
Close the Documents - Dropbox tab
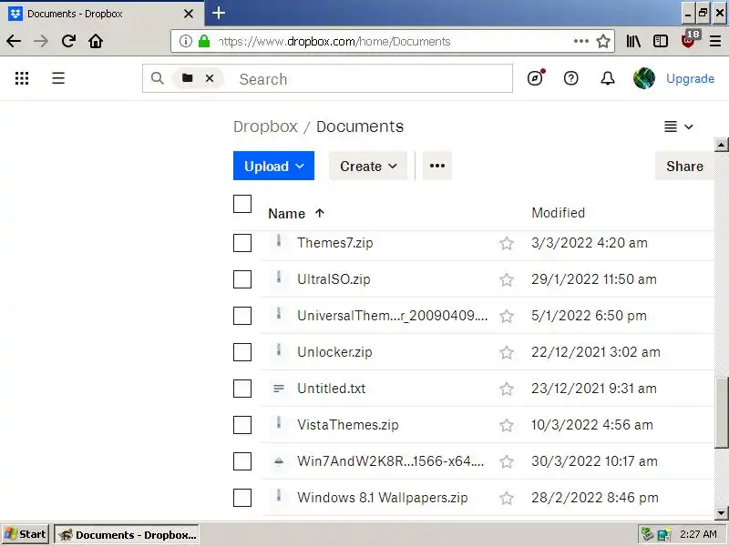tap(189, 14)
